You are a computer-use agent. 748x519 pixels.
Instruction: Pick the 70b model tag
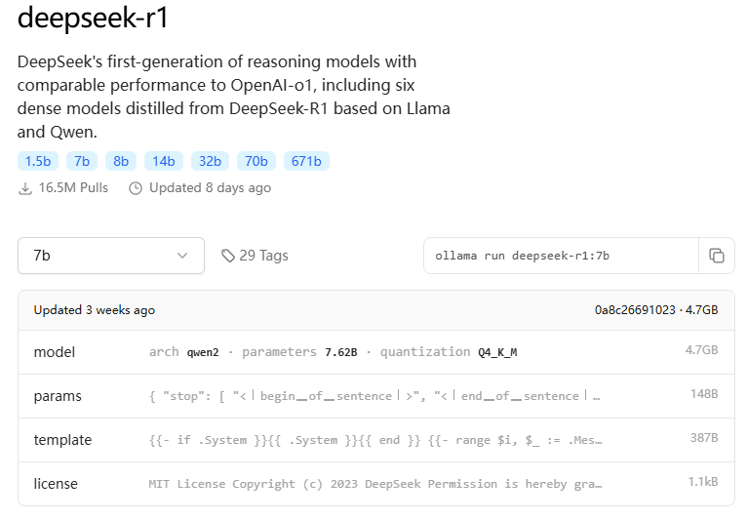(x=256, y=161)
